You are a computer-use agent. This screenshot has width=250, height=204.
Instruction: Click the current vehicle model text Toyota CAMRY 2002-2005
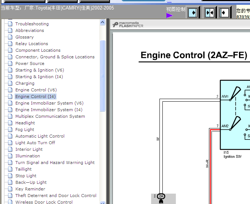(x=58, y=8)
